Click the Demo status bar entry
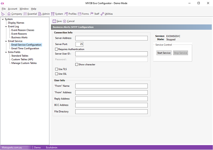This screenshot has height=150, width=213. tap(37, 147)
